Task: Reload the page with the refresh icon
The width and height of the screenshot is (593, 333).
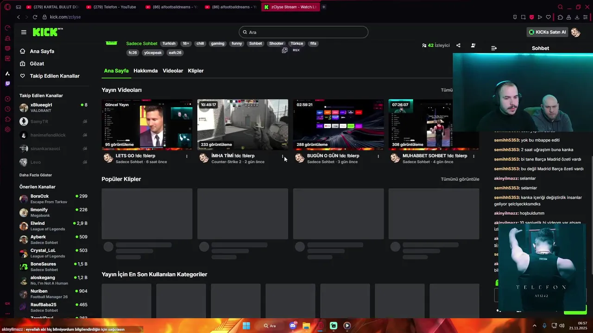Action: tap(35, 17)
